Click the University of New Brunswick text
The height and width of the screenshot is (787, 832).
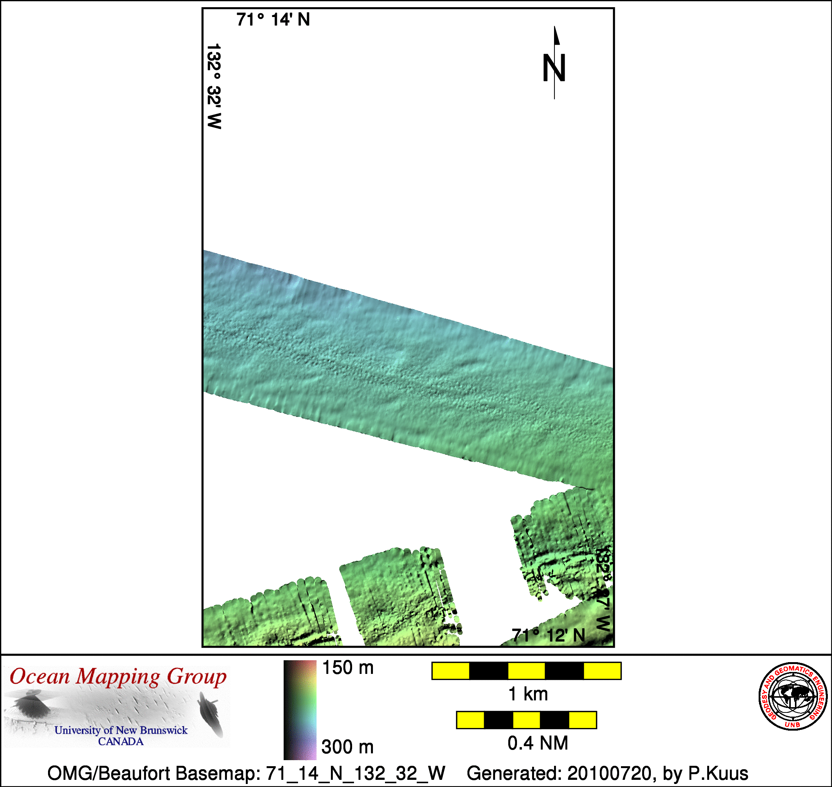click(x=121, y=730)
